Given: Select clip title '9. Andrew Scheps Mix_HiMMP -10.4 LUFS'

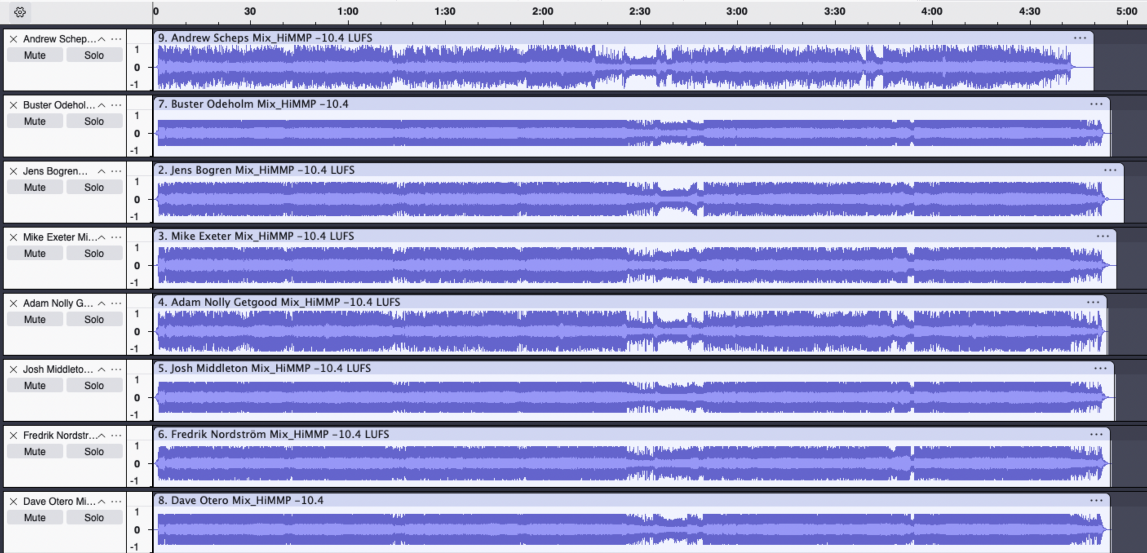Looking at the screenshot, I should click(265, 38).
